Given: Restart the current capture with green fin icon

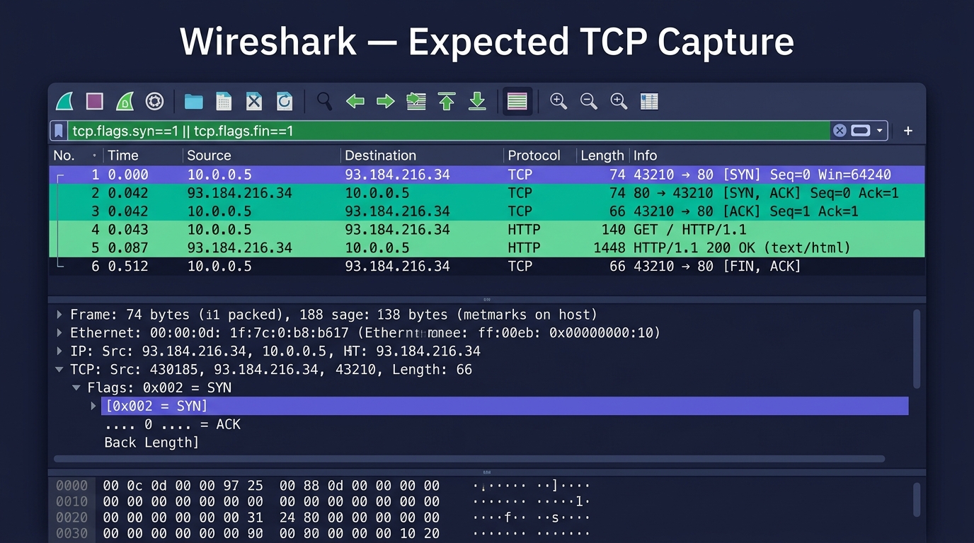Looking at the screenshot, I should pyautogui.click(x=125, y=102).
